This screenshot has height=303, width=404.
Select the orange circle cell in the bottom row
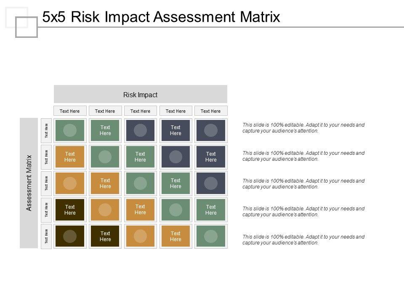140,237
